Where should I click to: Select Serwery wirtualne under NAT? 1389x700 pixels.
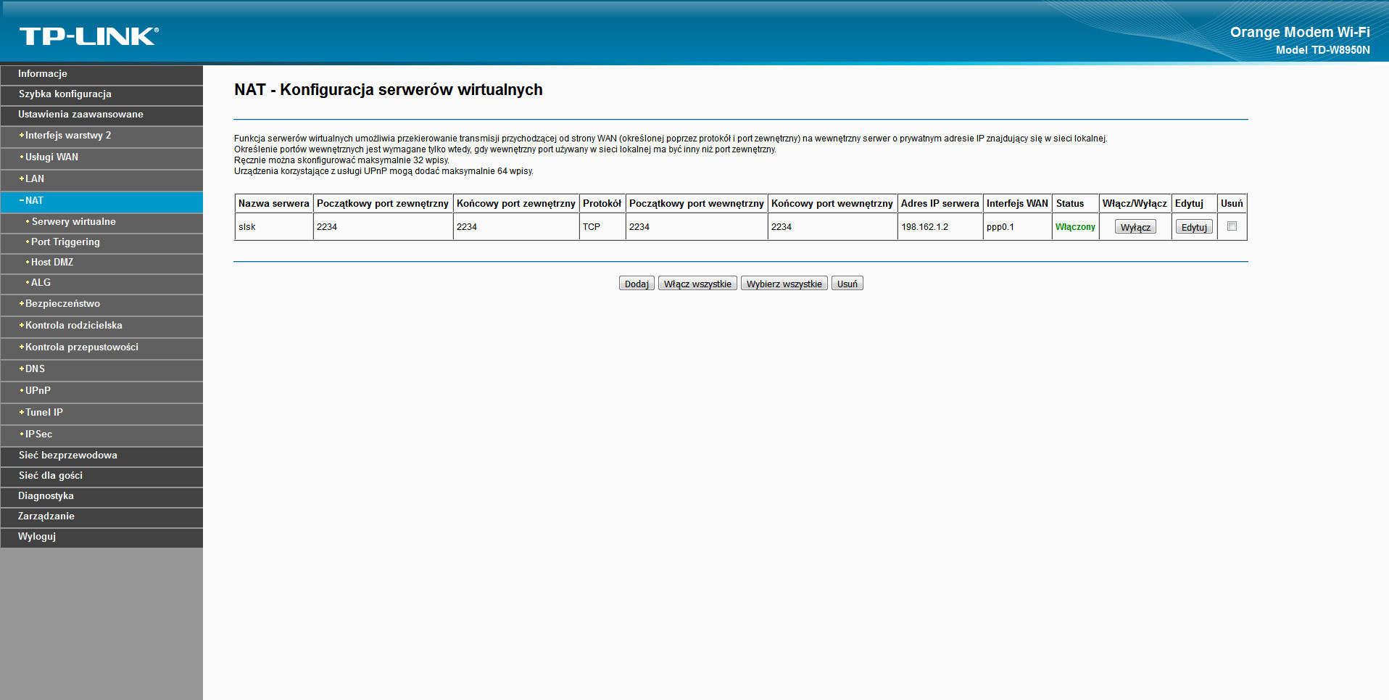point(101,222)
